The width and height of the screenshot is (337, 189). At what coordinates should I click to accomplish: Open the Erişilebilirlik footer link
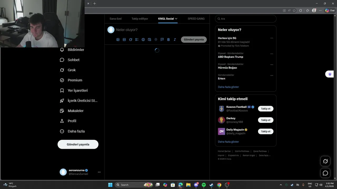(x=234, y=155)
